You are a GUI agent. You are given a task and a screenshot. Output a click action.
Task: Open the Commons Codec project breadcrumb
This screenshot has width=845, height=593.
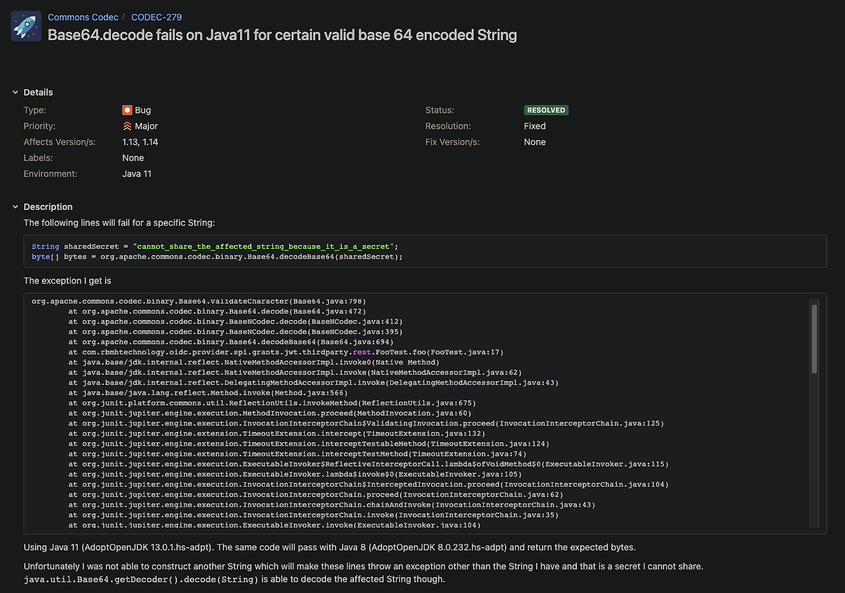(x=83, y=17)
